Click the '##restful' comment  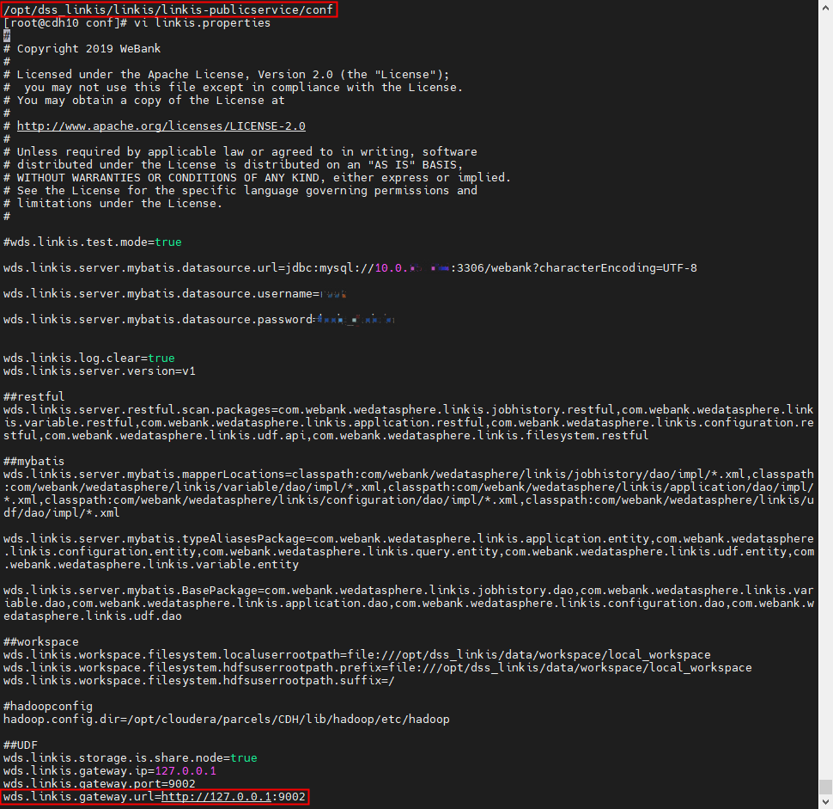click(x=33, y=397)
